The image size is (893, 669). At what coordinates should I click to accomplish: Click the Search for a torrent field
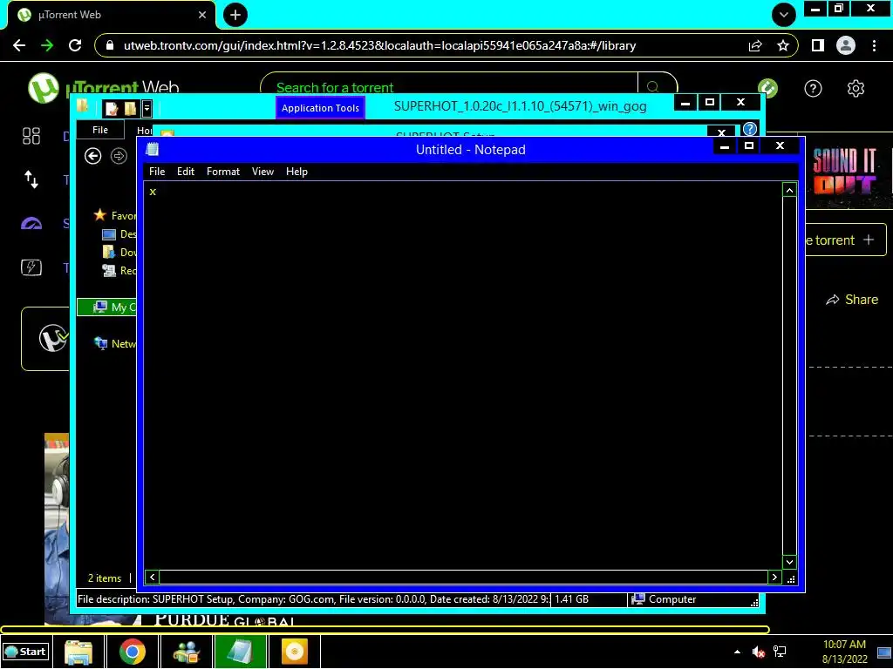[x=450, y=87]
